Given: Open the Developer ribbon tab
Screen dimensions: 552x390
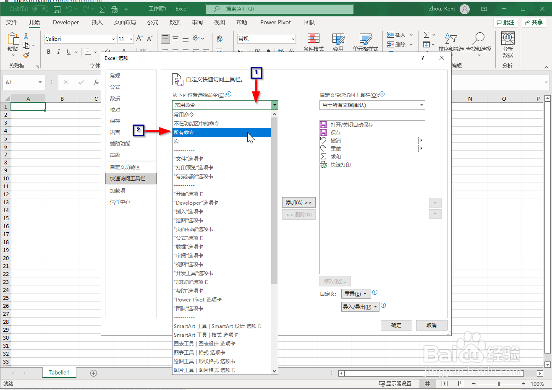Looking at the screenshot, I should tap(66, 22).
